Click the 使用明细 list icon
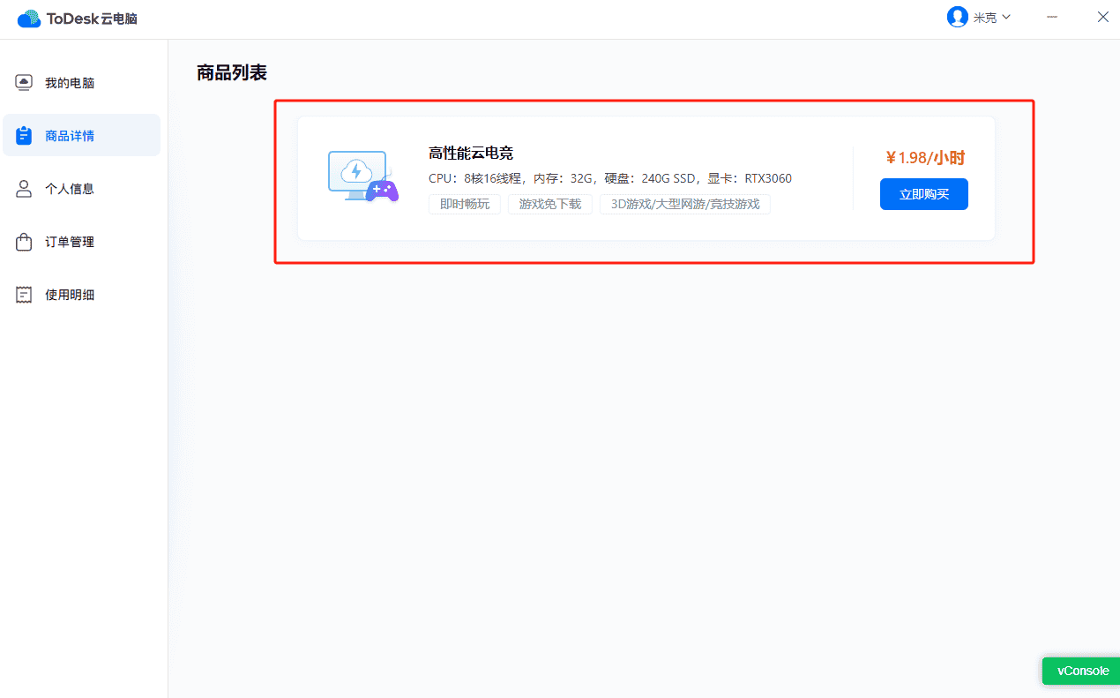The image size is (1120, 698). tap(23, 294)
